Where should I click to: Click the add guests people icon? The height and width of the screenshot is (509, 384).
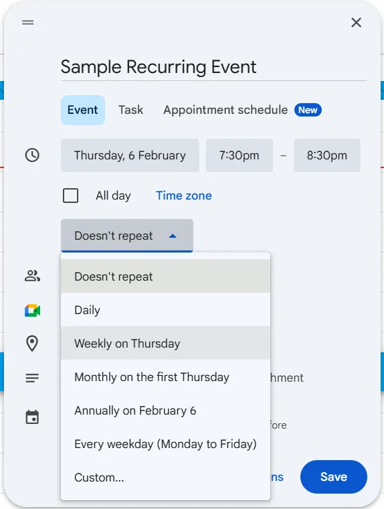click(32, 276)
